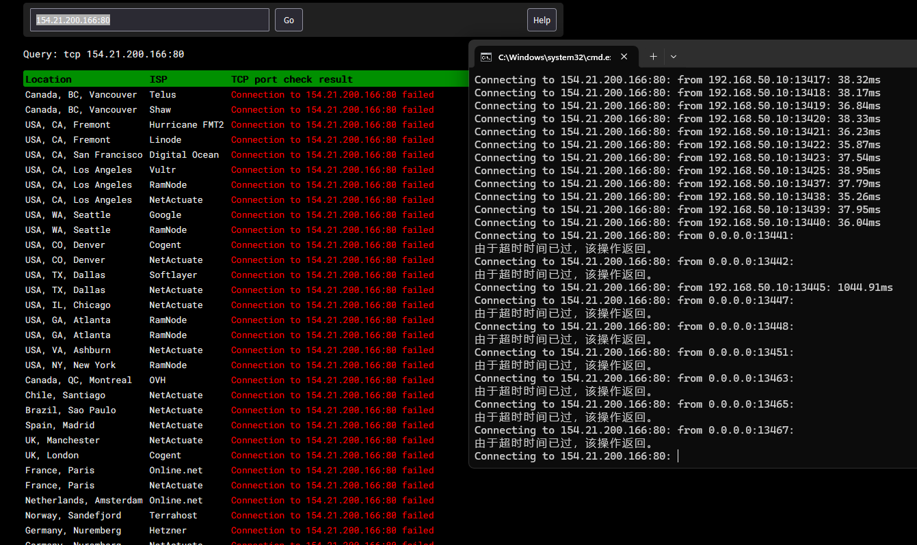Click the Linode ISP cell
This screenshot has height=545, width=917.
click(165, 140)
